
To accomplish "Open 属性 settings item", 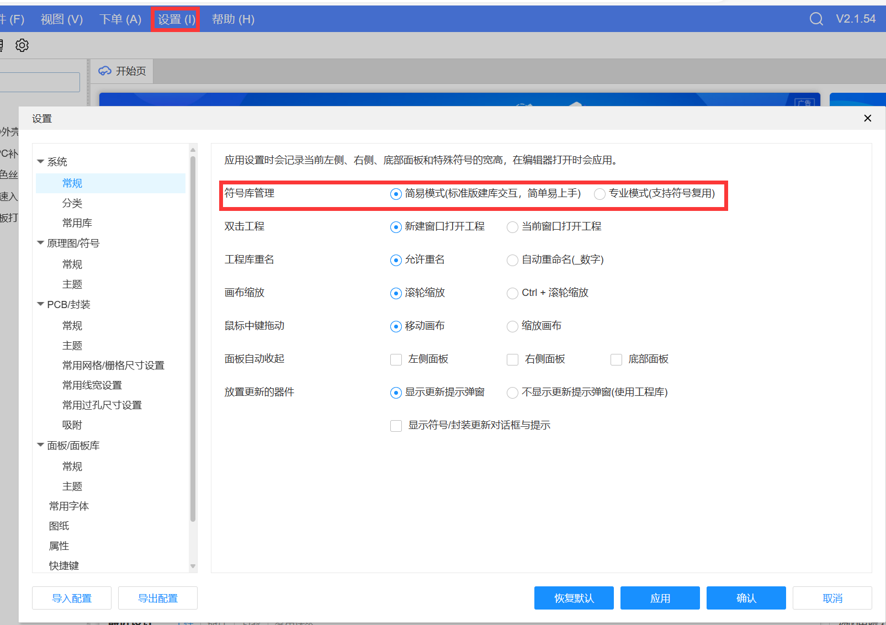I will click(59, 546).
